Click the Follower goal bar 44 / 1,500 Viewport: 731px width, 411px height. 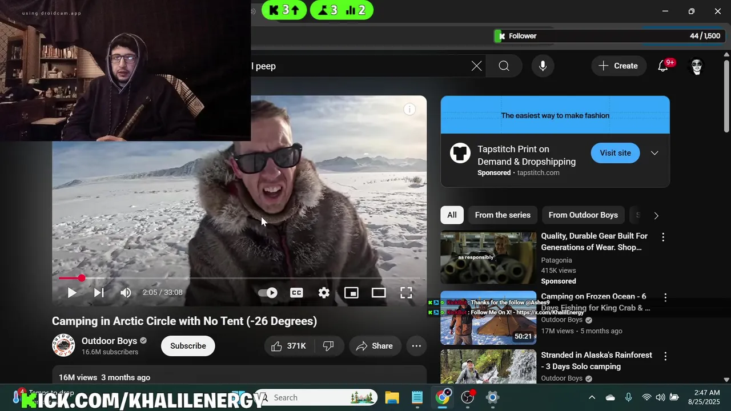[x=609, y=36]
